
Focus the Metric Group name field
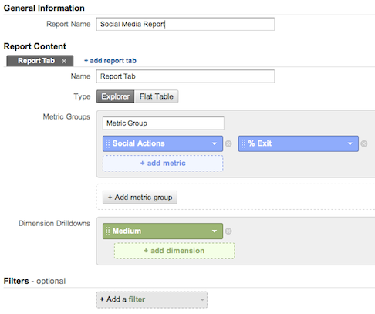pos(164,123)
